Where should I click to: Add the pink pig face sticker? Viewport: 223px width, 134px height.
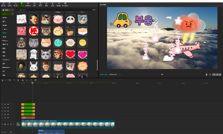pos(58,19)
